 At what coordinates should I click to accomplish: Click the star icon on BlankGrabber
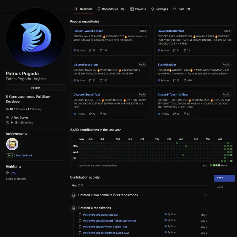(174, 80)
